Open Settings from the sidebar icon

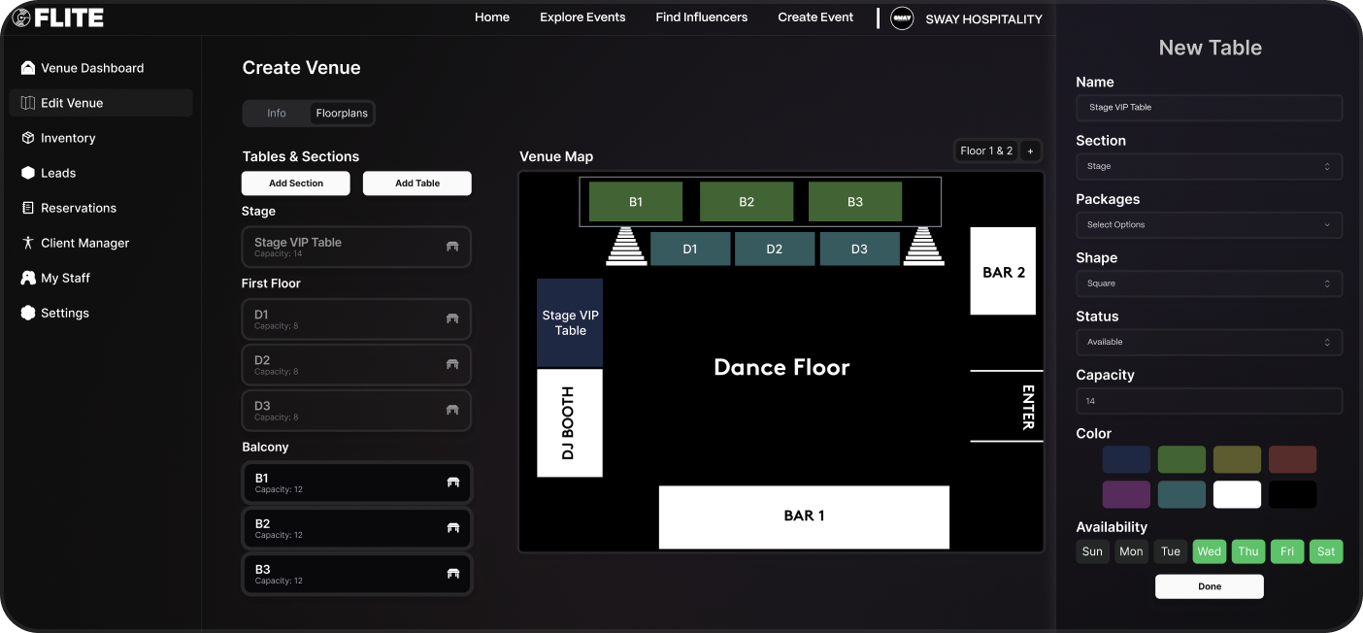(x=28, y=313)
